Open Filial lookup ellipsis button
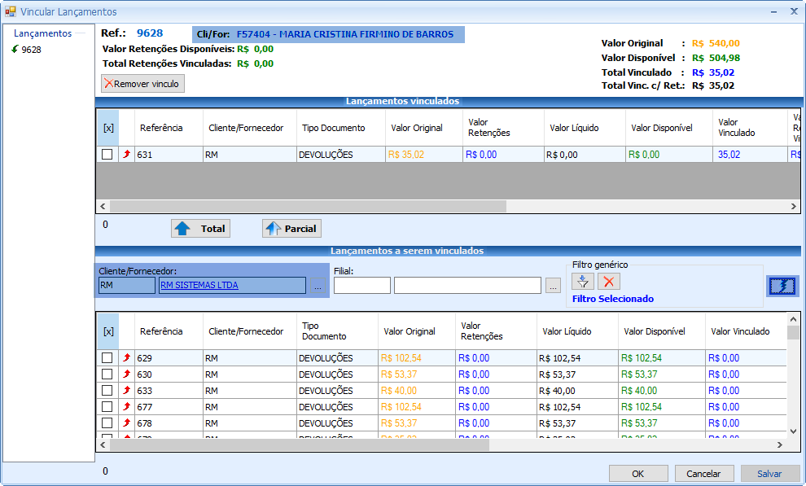This screenshot has height=486, width=806. 553,286
